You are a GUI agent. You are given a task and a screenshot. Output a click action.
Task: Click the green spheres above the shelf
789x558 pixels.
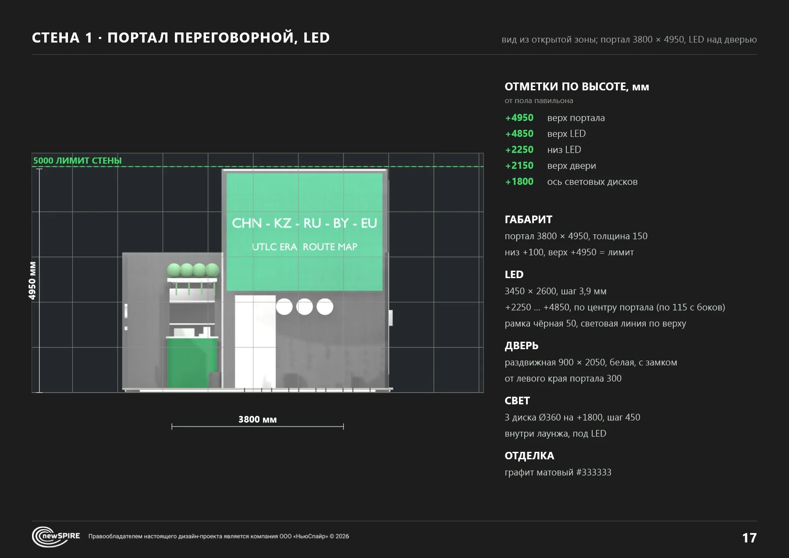pyautogui.click(x=193, y=270)
